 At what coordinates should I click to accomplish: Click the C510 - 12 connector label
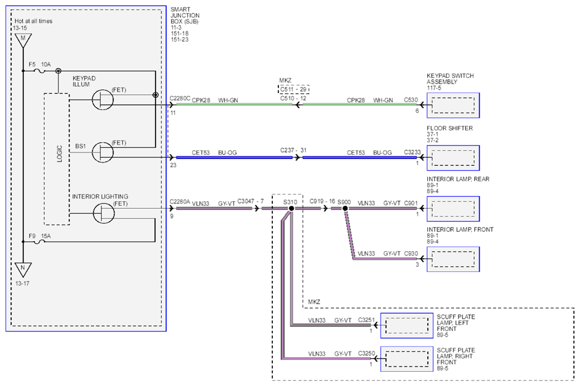(x=293, y=99)
